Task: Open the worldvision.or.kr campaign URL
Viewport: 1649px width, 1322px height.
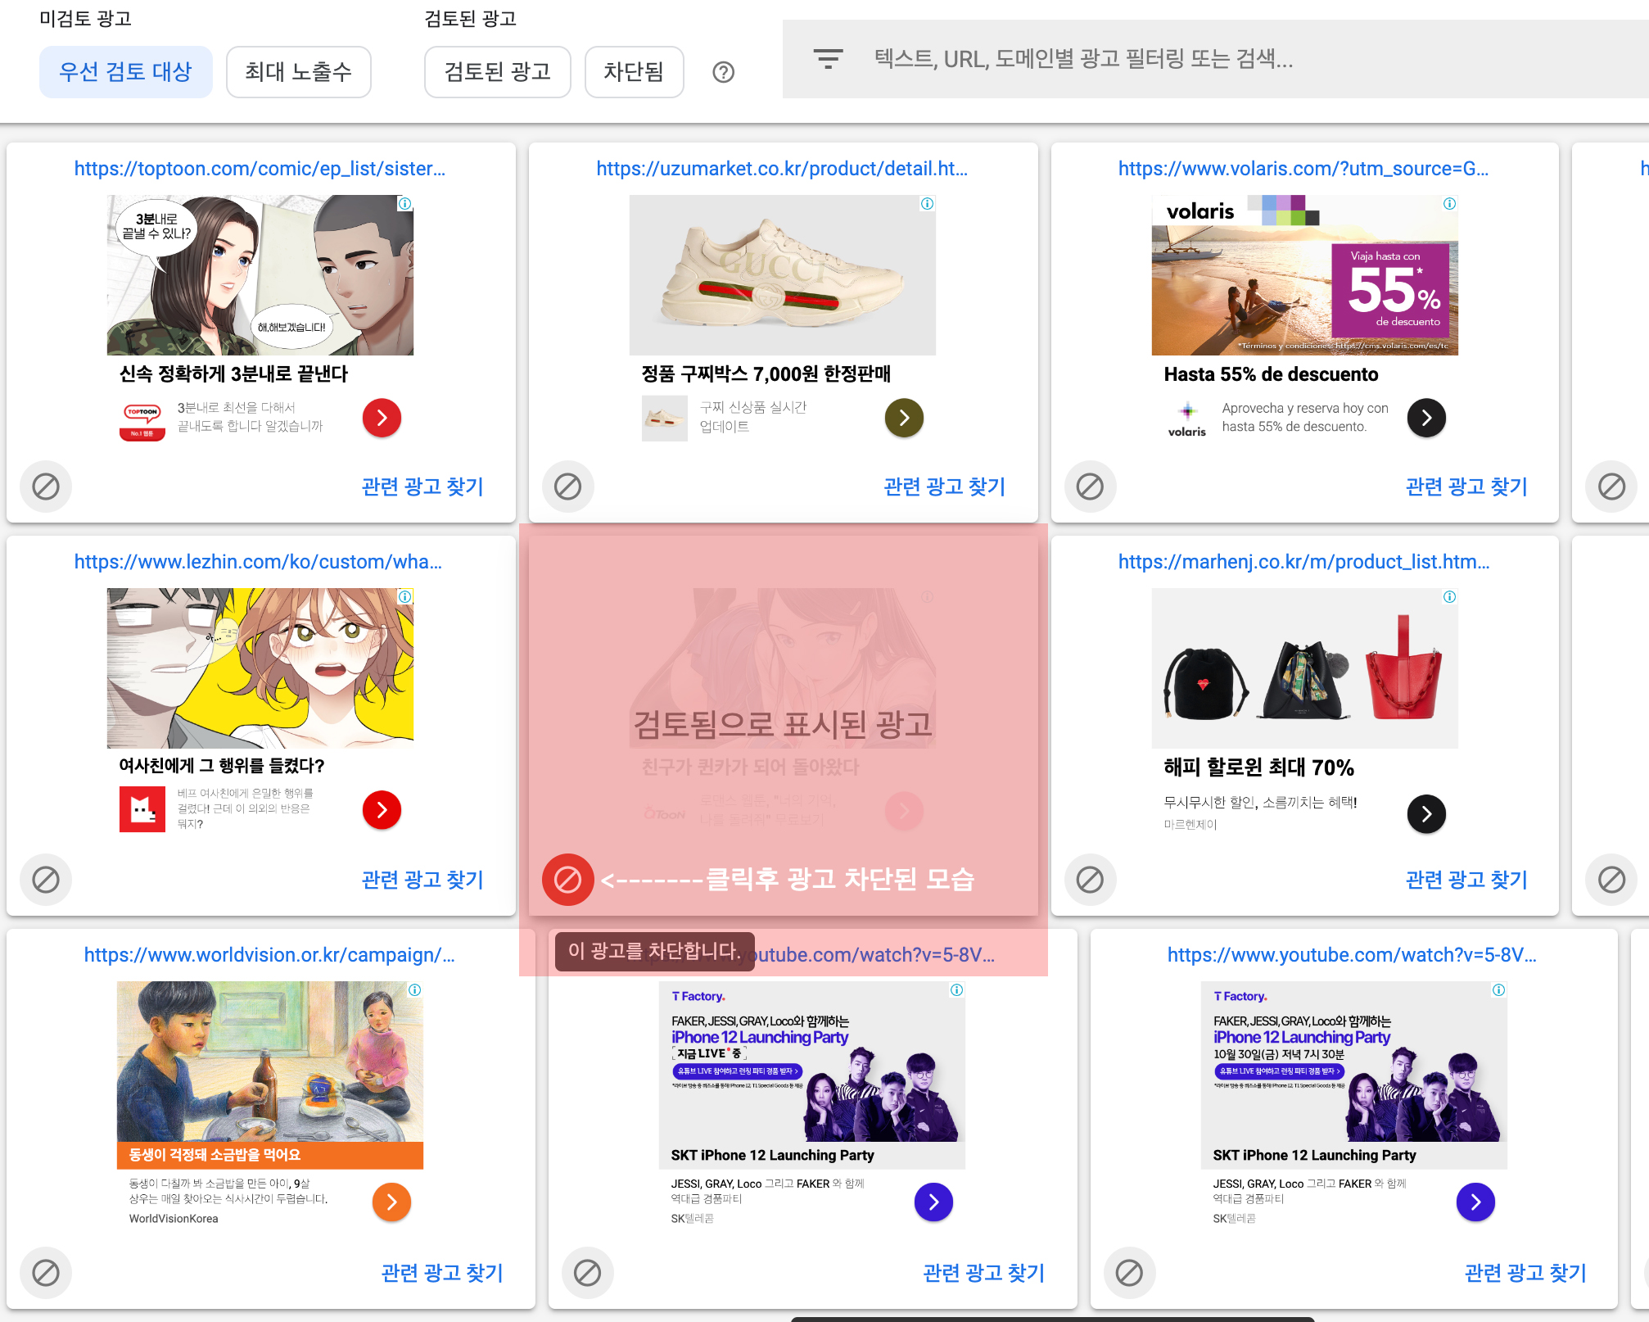Action: (269, 955)
